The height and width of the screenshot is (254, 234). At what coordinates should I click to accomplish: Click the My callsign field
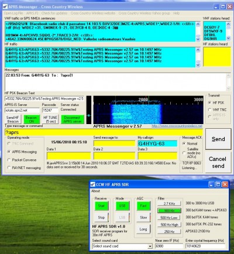[x=157, y=143]
